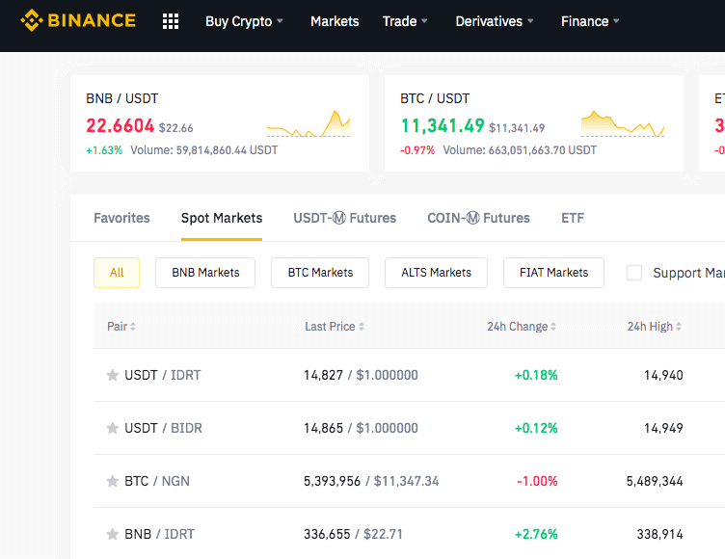This screenshot has height=559, width=725.
Task: Open the USDT / IDRT pair
Action: click(162, 375)
